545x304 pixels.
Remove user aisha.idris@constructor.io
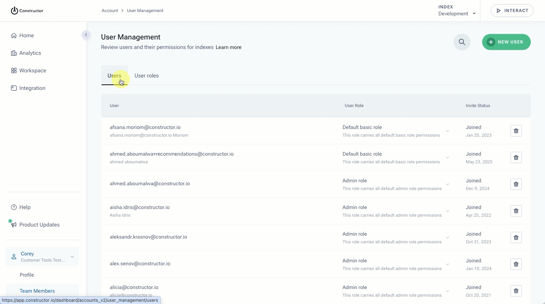(x=516, y=211)
